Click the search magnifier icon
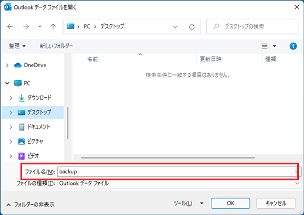The width and height of the screenshot is (304, 215). pyautogui.click(x=216, y=26)
